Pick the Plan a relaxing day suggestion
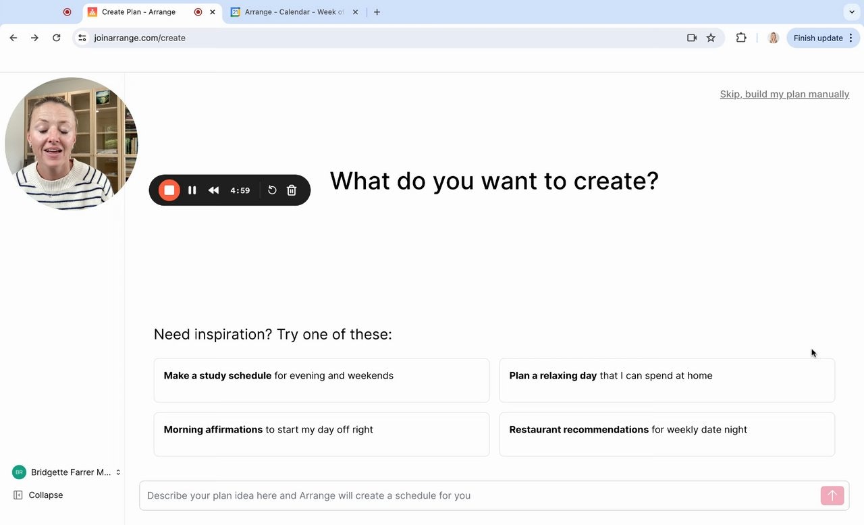This screenshot has height=525, width=864. point(666,380)
